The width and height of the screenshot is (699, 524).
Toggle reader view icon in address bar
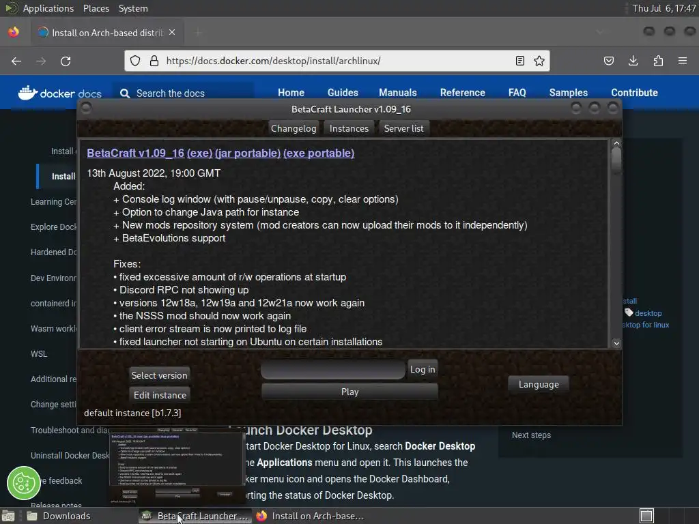(519, 61)
